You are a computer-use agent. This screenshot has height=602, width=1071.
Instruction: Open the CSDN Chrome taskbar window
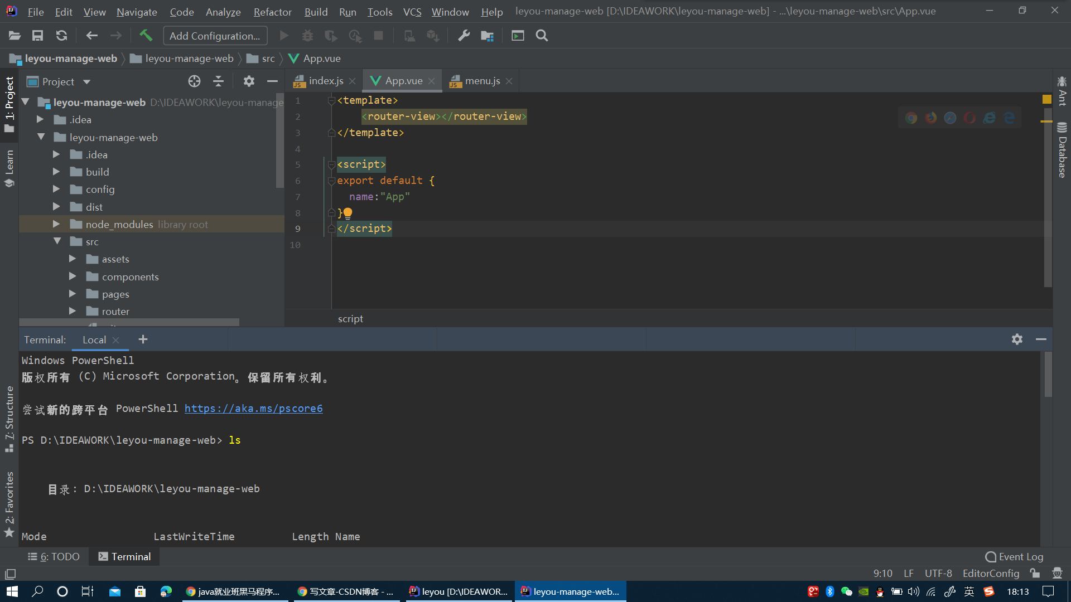pyautogui.click(x=346, y=591)
